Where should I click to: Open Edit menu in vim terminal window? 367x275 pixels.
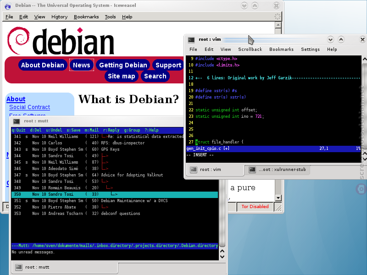(x=209, y=49)
